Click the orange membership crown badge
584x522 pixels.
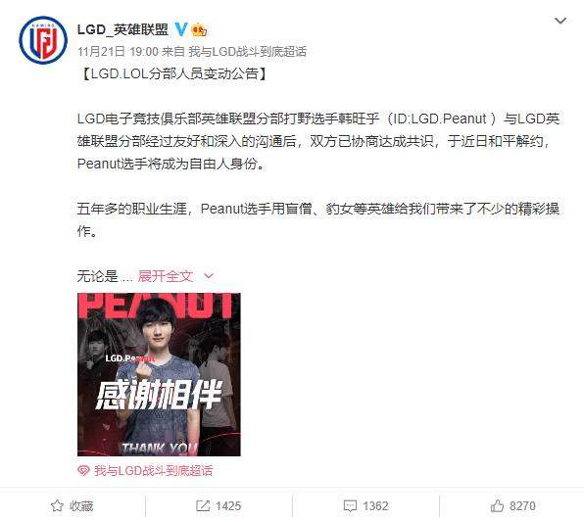(x=199, y=29)
